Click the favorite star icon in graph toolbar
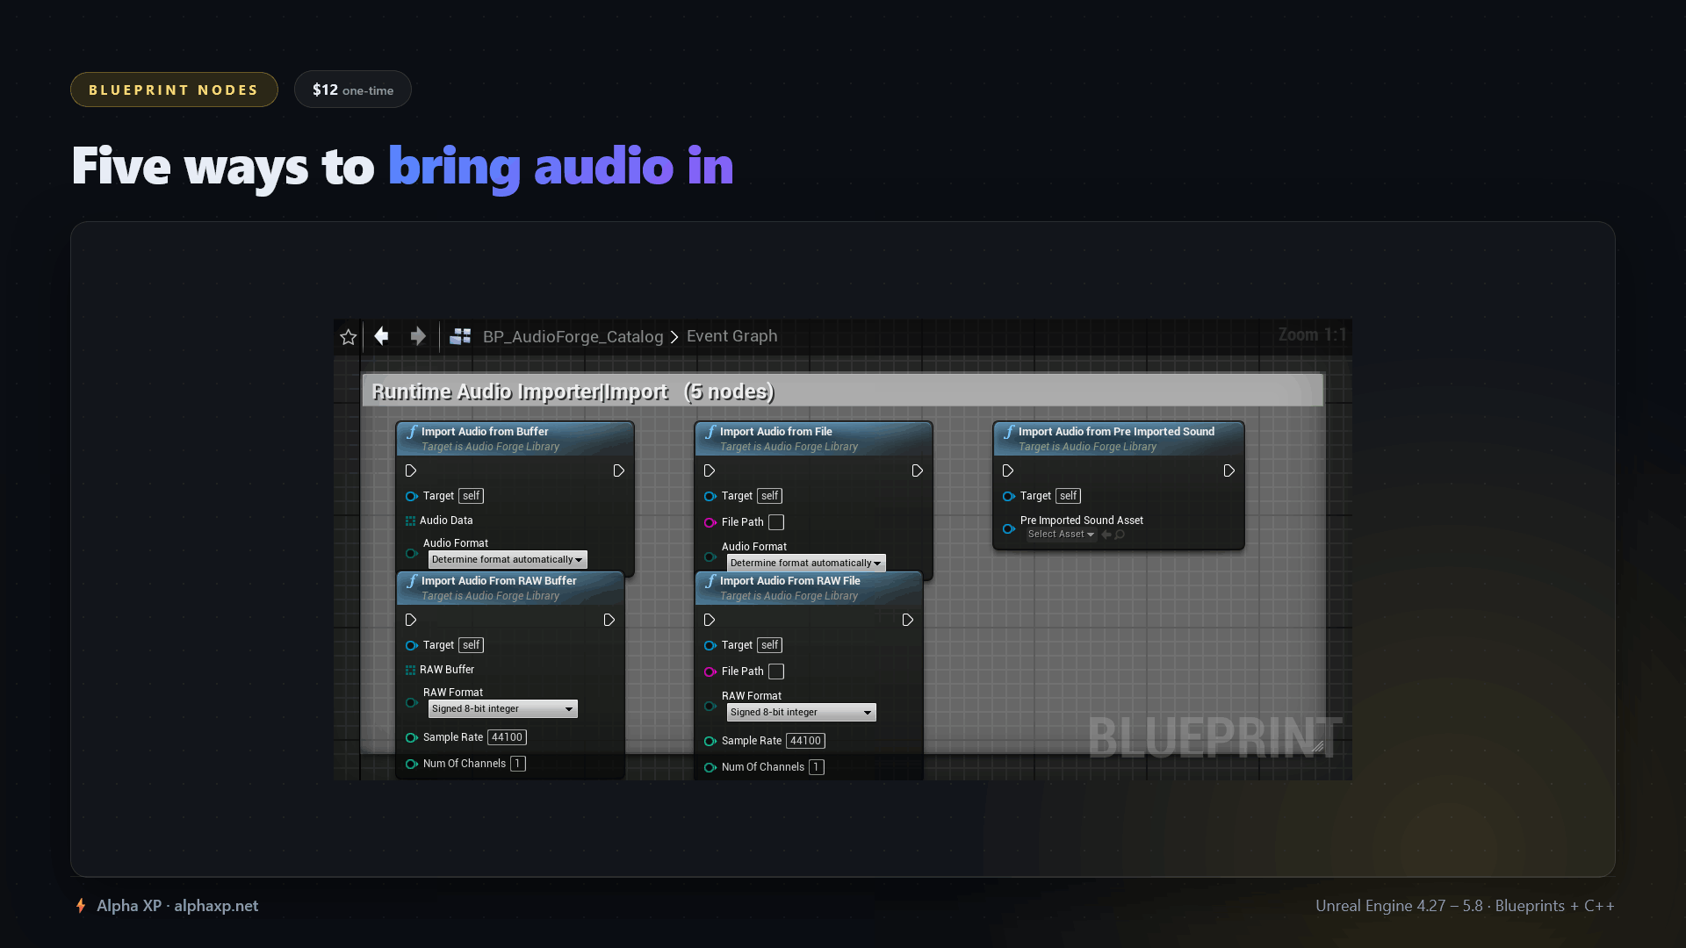 pyautogui.click(x=348, y=337)
